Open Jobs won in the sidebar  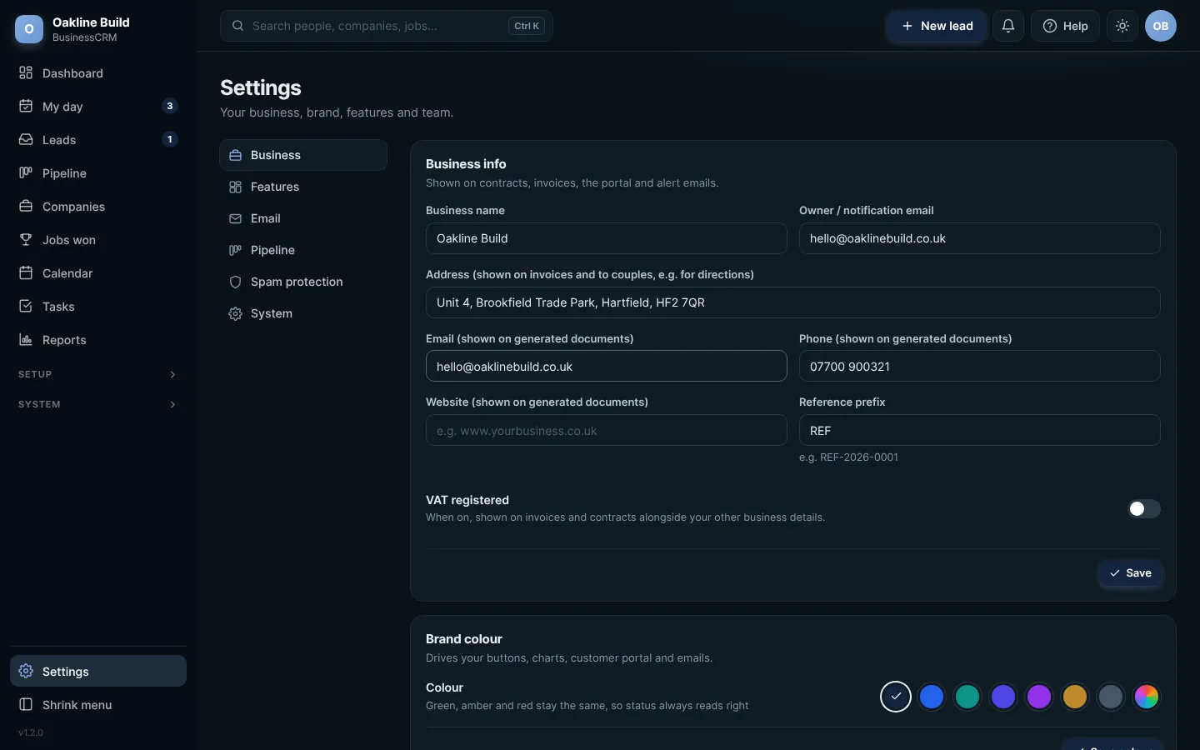[98, 239]
